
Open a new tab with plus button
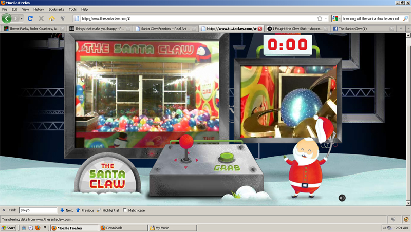coord(401,29)
